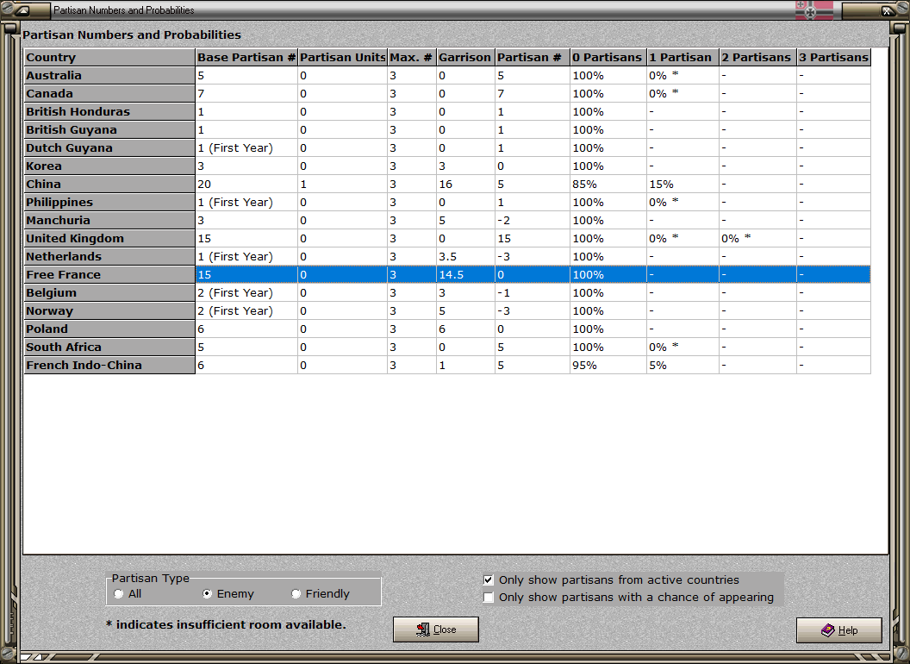Image resolution: width=910 pixels, height=664 pixels.
Task: Sort by the Country column header
Action: point(109,57)
